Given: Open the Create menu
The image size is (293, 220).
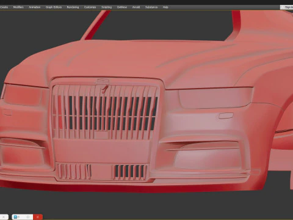Looking at the screenshot, I should (4, 7).
